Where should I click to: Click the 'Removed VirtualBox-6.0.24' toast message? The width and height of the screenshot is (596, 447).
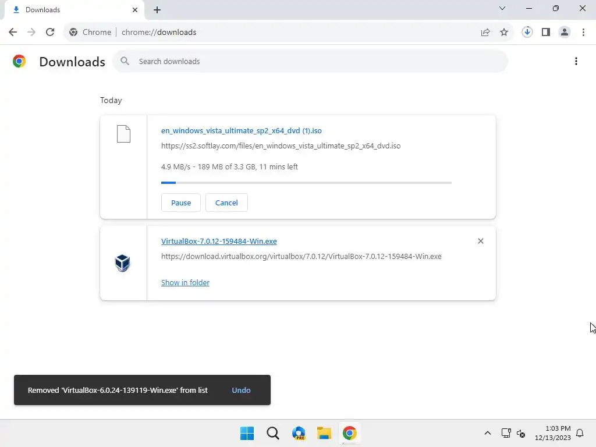coord(118,391)
